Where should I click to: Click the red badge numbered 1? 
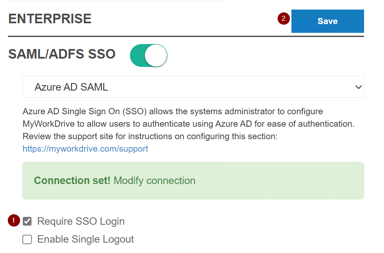(13, 221)
